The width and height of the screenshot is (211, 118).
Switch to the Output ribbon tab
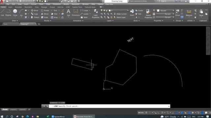click(52, 7)
